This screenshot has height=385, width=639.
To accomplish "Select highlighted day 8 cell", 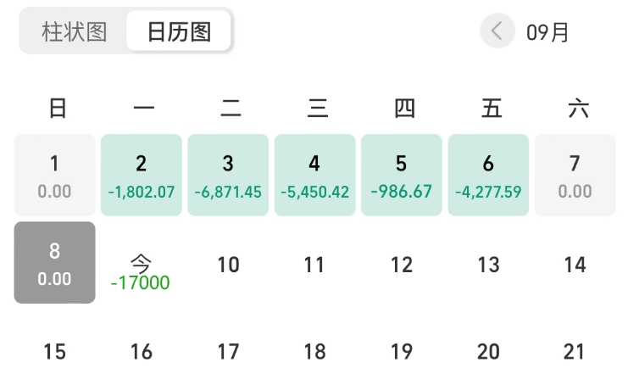I will click(x=54, y=262).
